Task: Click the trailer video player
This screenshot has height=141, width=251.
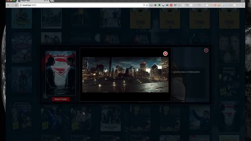Action: tap(125, 75)
